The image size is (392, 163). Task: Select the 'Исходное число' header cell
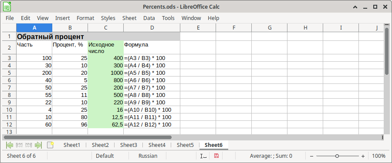point(105,47)
